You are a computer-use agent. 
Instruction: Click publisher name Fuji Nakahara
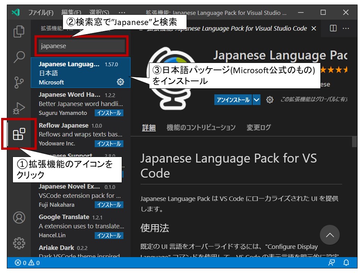coord(56,205)
